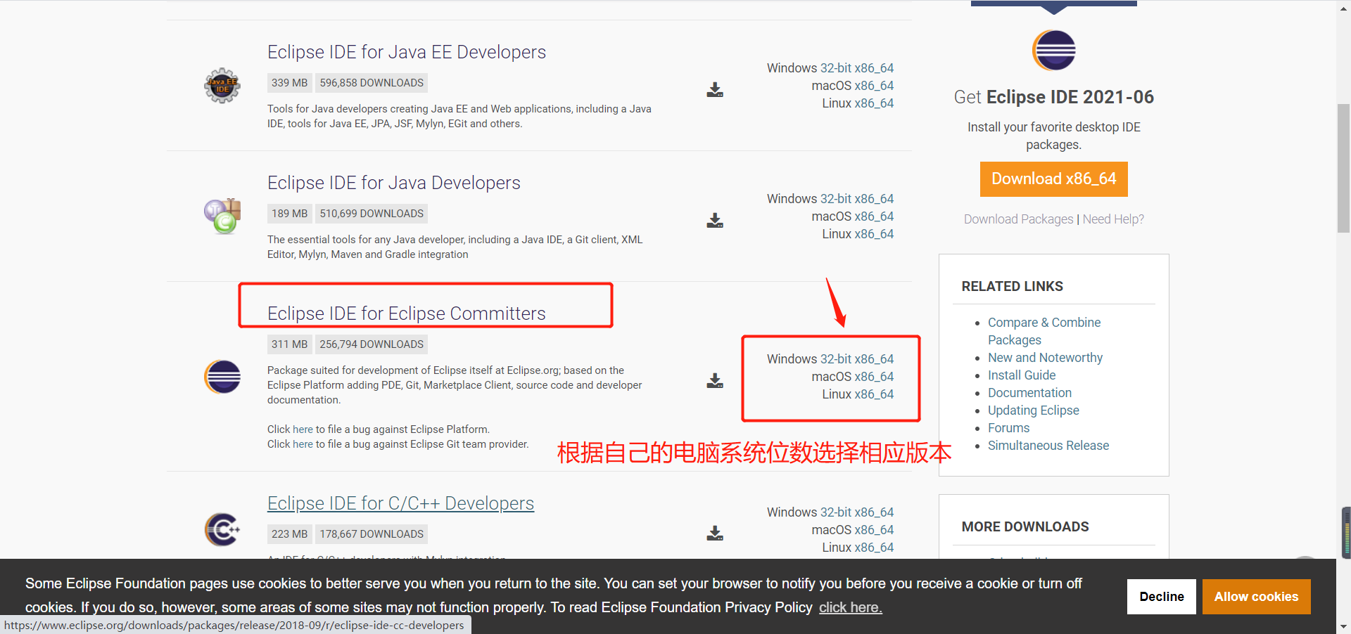
Task: Download C/C++ Windows x86_64 build
Action: point(874,512)
